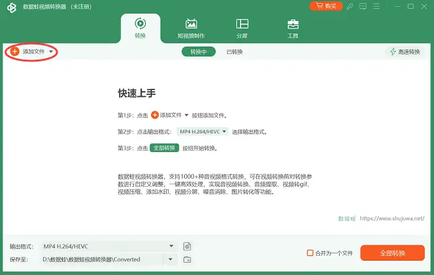
Task: Switch to the 工具 tab
Action: pos(293,29)
